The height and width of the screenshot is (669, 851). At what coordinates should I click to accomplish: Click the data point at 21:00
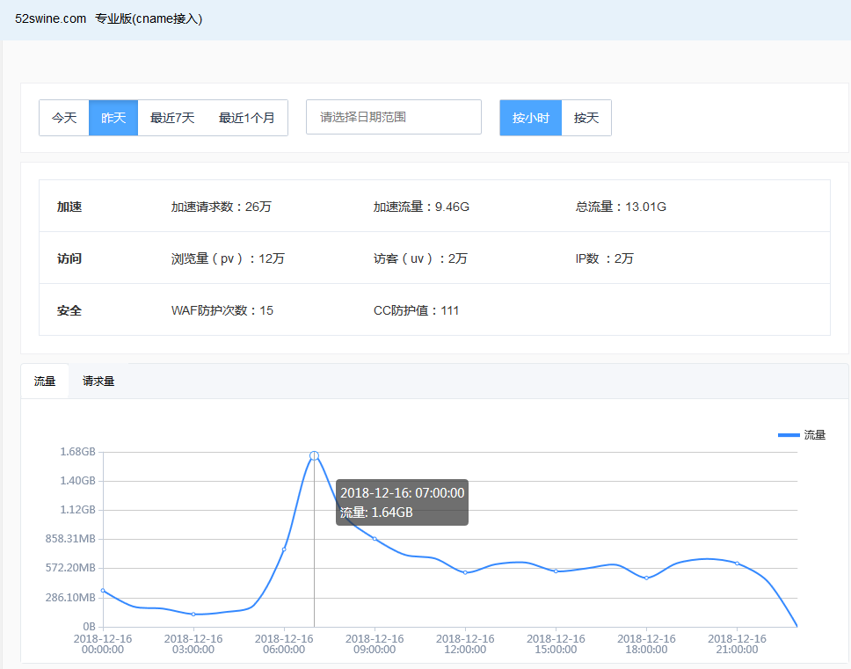coord(737,563)
